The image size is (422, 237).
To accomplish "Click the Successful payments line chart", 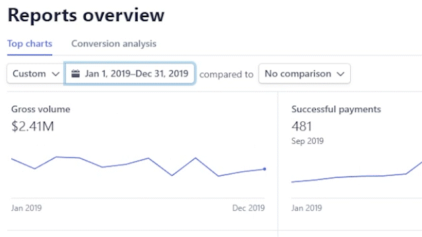I will point(357,172).
